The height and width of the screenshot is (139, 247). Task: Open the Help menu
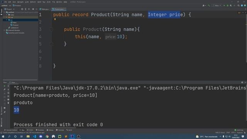tap(65, 2)
